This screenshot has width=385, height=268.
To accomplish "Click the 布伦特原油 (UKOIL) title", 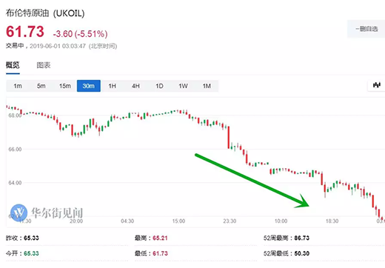I will pyautogui.click(x=45, y=13).
